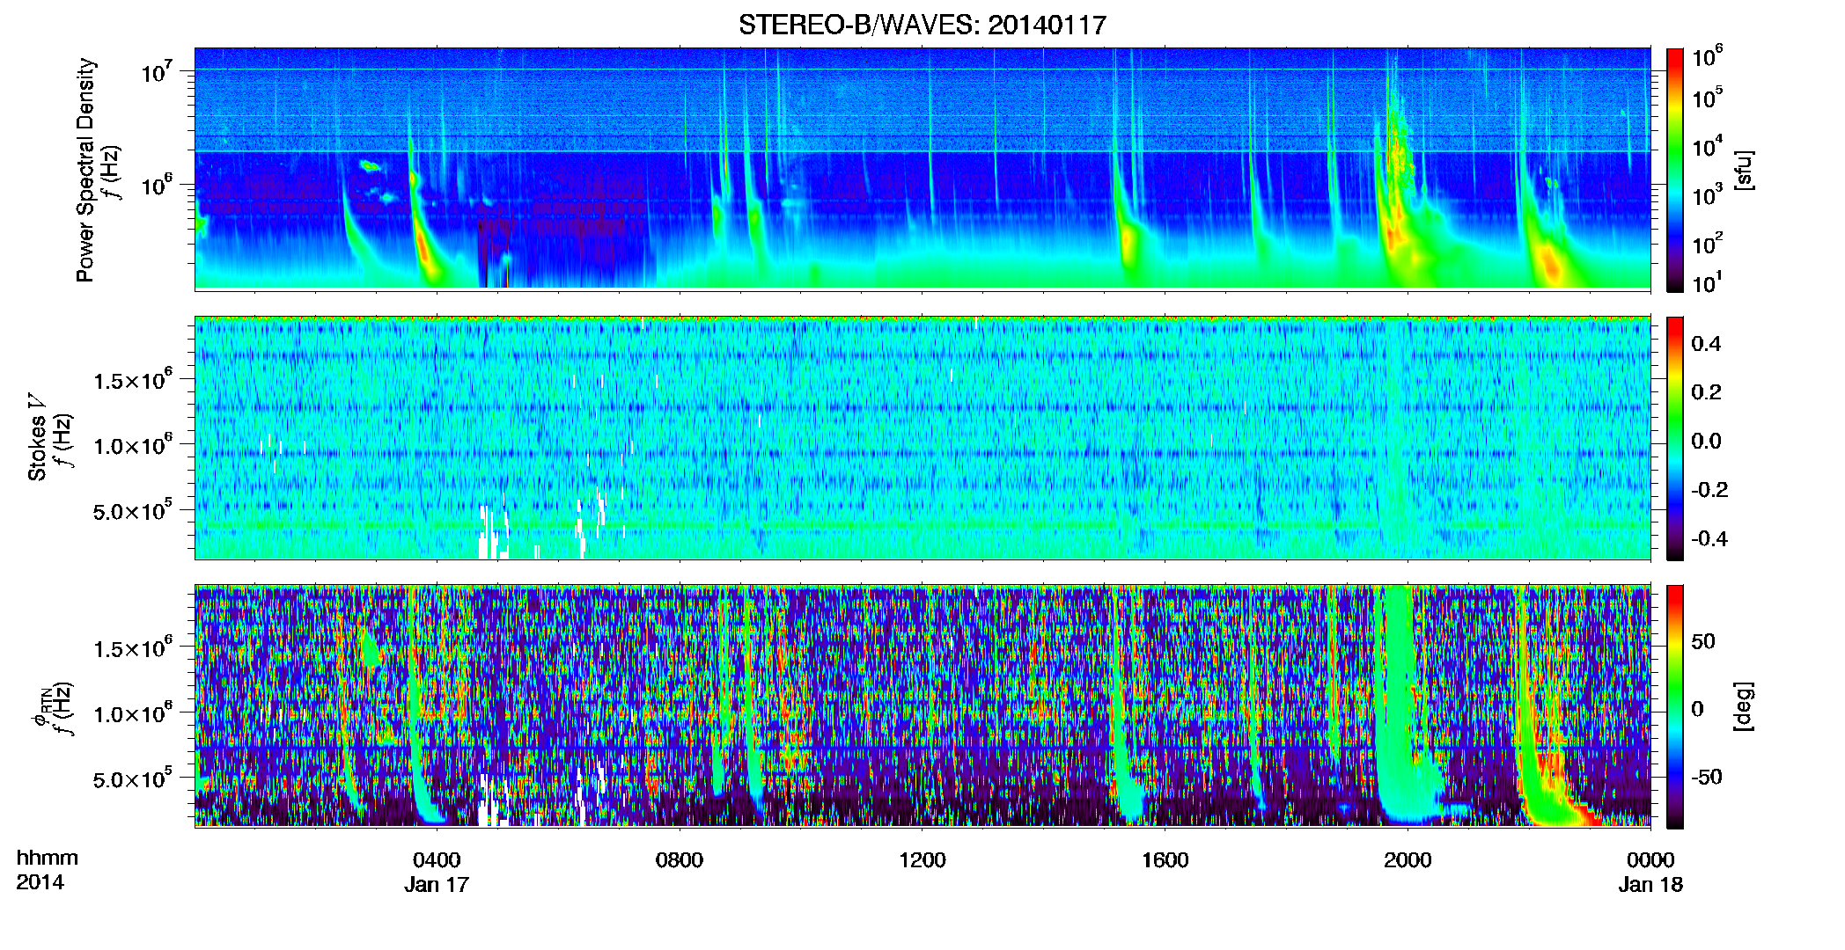This screenshot has width=1845, height=950.
Task: Click the -0.4 value on Stokes colorbar
Action: [1710, 538]
